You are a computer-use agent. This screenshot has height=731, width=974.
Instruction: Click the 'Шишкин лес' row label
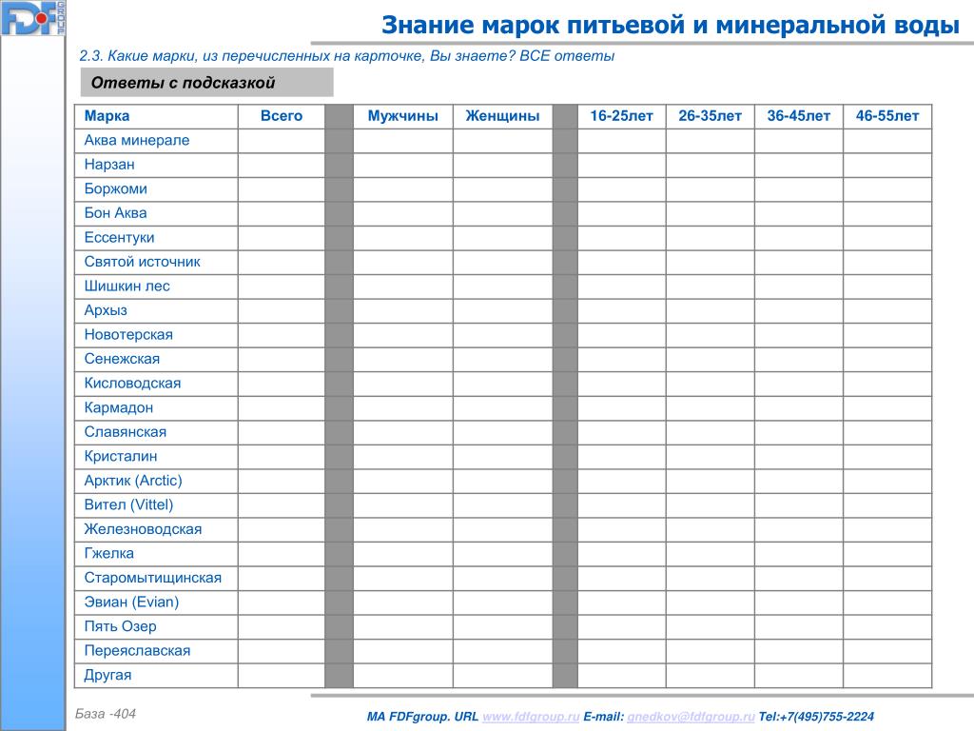point(127,286)
